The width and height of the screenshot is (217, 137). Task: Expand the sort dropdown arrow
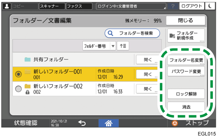pos(113,46)
